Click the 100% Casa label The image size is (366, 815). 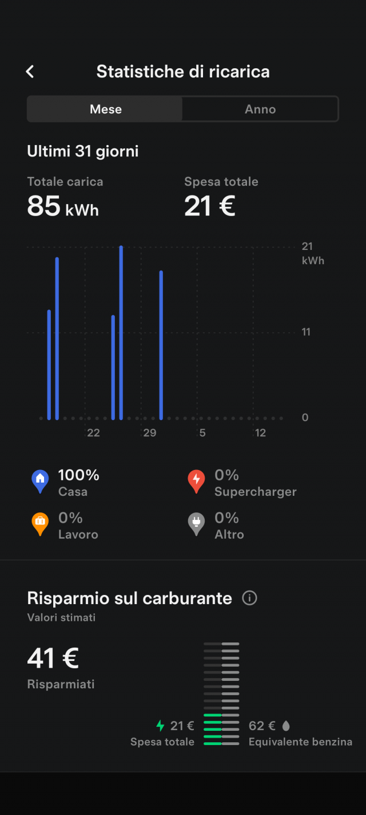tap(78, 482)
